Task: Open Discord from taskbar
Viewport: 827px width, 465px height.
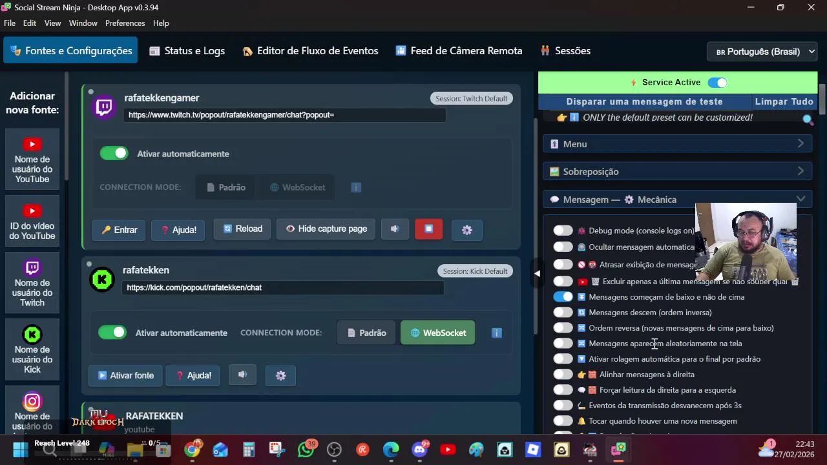Action: [419, 449]
